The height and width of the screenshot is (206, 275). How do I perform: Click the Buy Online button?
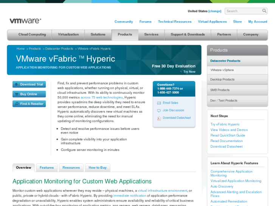click(29, 94)
